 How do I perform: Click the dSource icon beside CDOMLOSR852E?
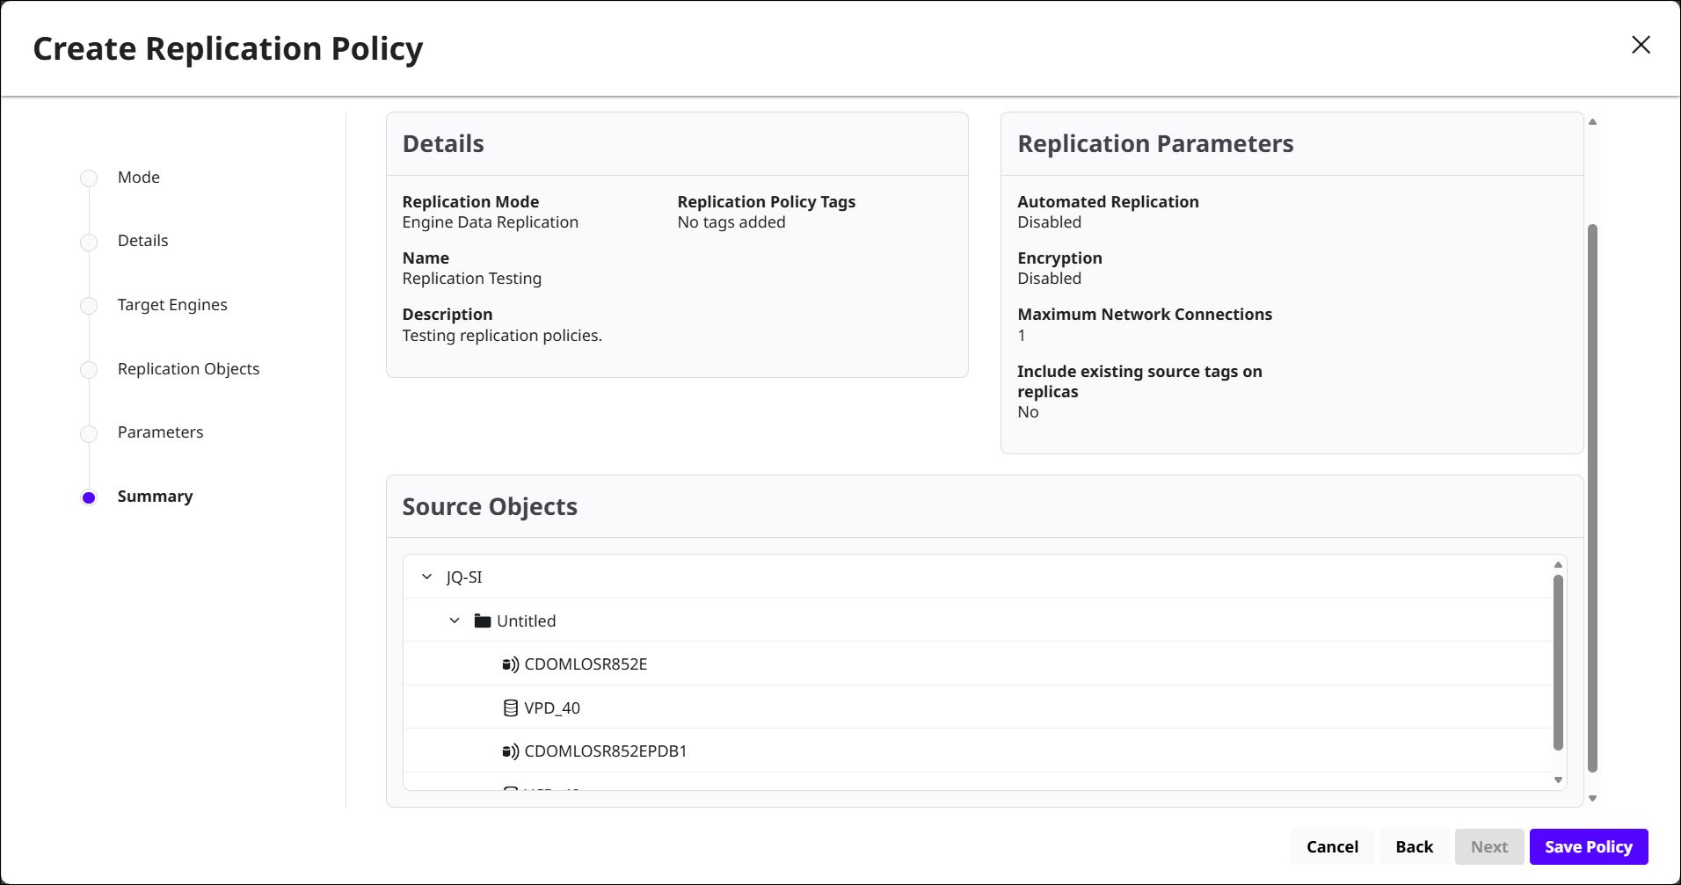coord(510,664)
